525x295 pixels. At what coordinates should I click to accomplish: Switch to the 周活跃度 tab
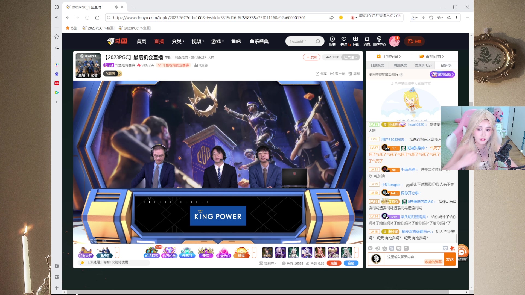tap(400, 65)
